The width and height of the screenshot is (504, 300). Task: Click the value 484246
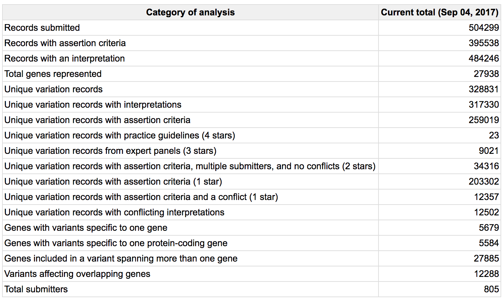tap(484, 58)
